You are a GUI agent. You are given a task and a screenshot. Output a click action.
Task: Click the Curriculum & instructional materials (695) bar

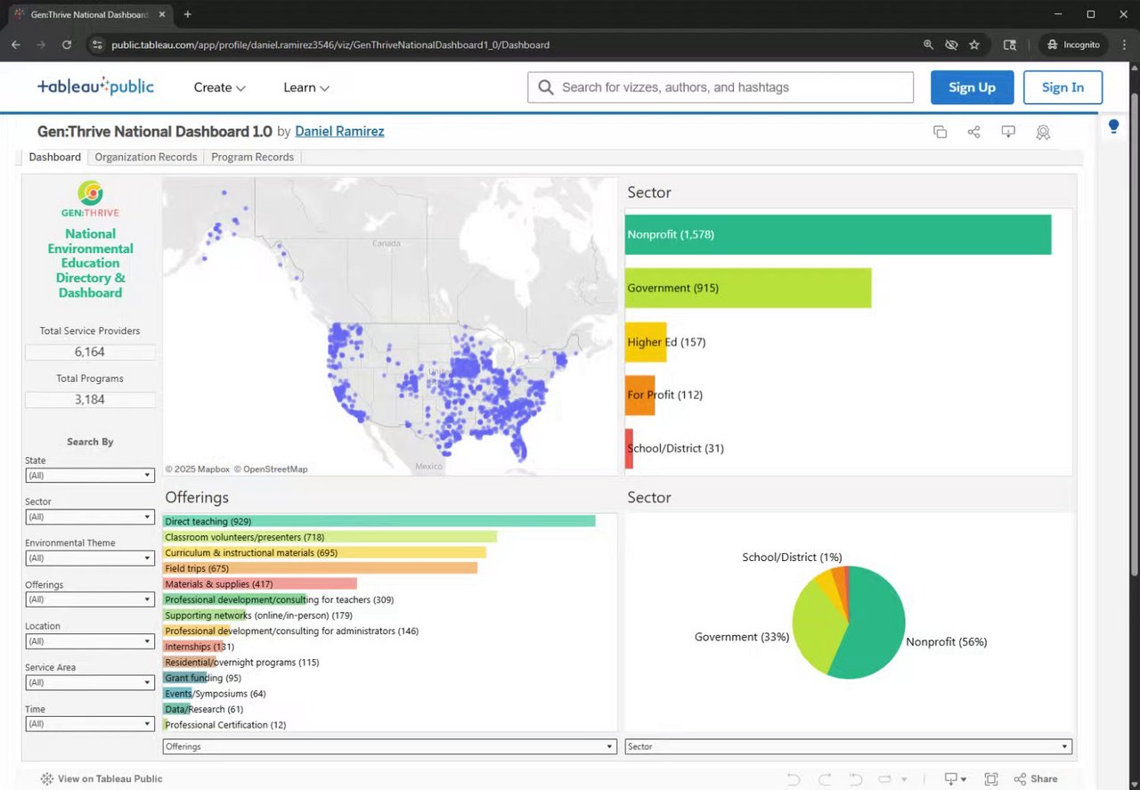[325, 553]
